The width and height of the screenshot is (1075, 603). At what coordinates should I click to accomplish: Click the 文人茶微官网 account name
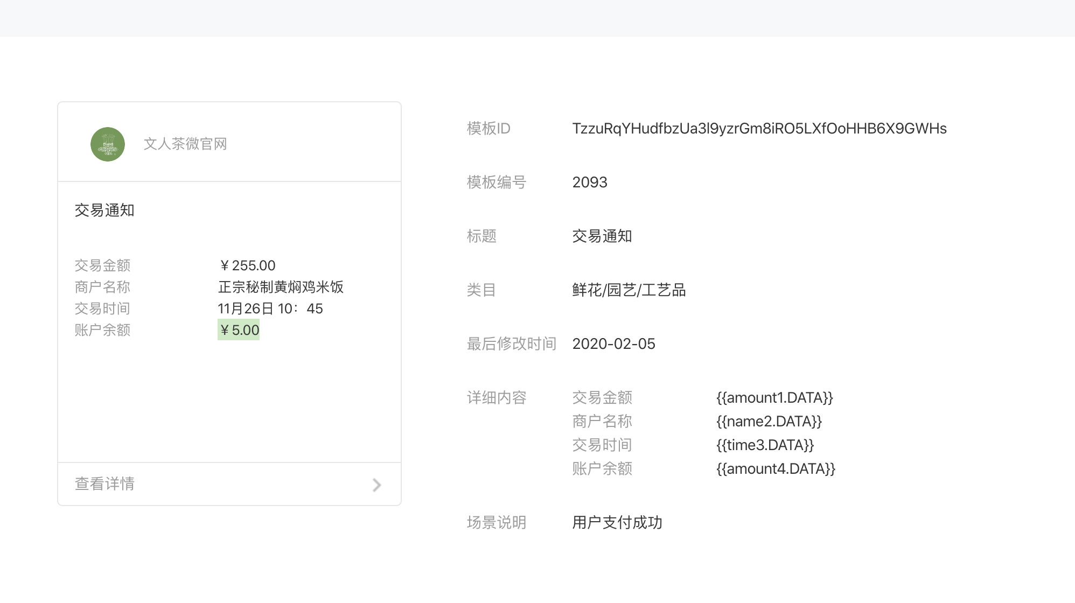pos(185,144)
